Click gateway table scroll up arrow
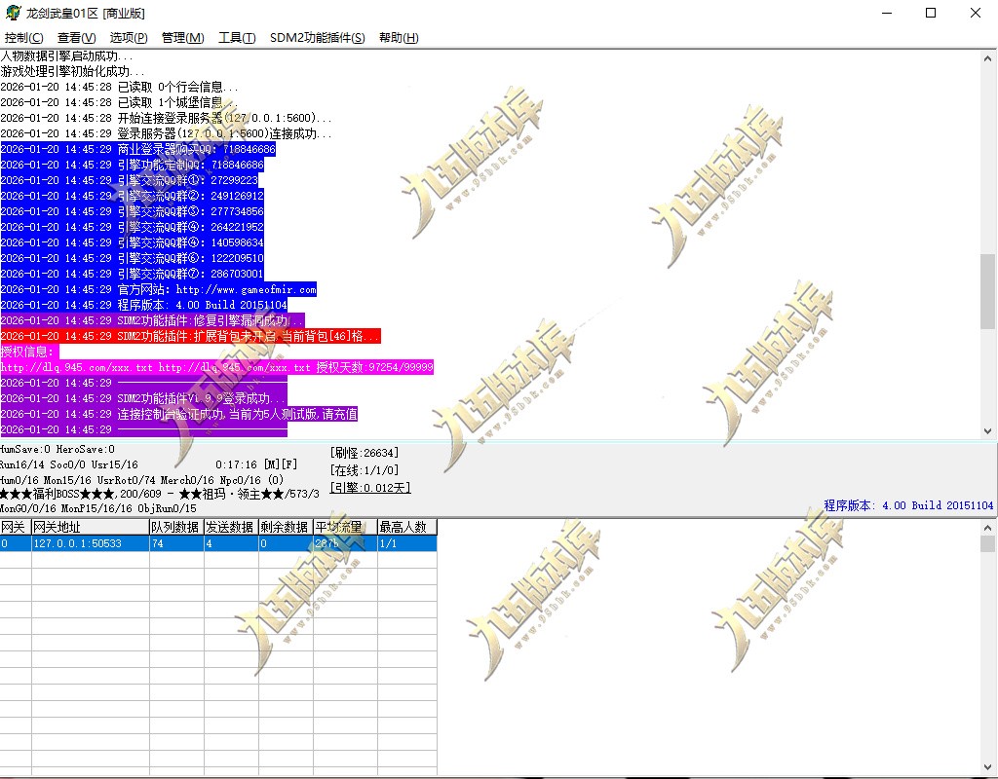 point(988,528)
